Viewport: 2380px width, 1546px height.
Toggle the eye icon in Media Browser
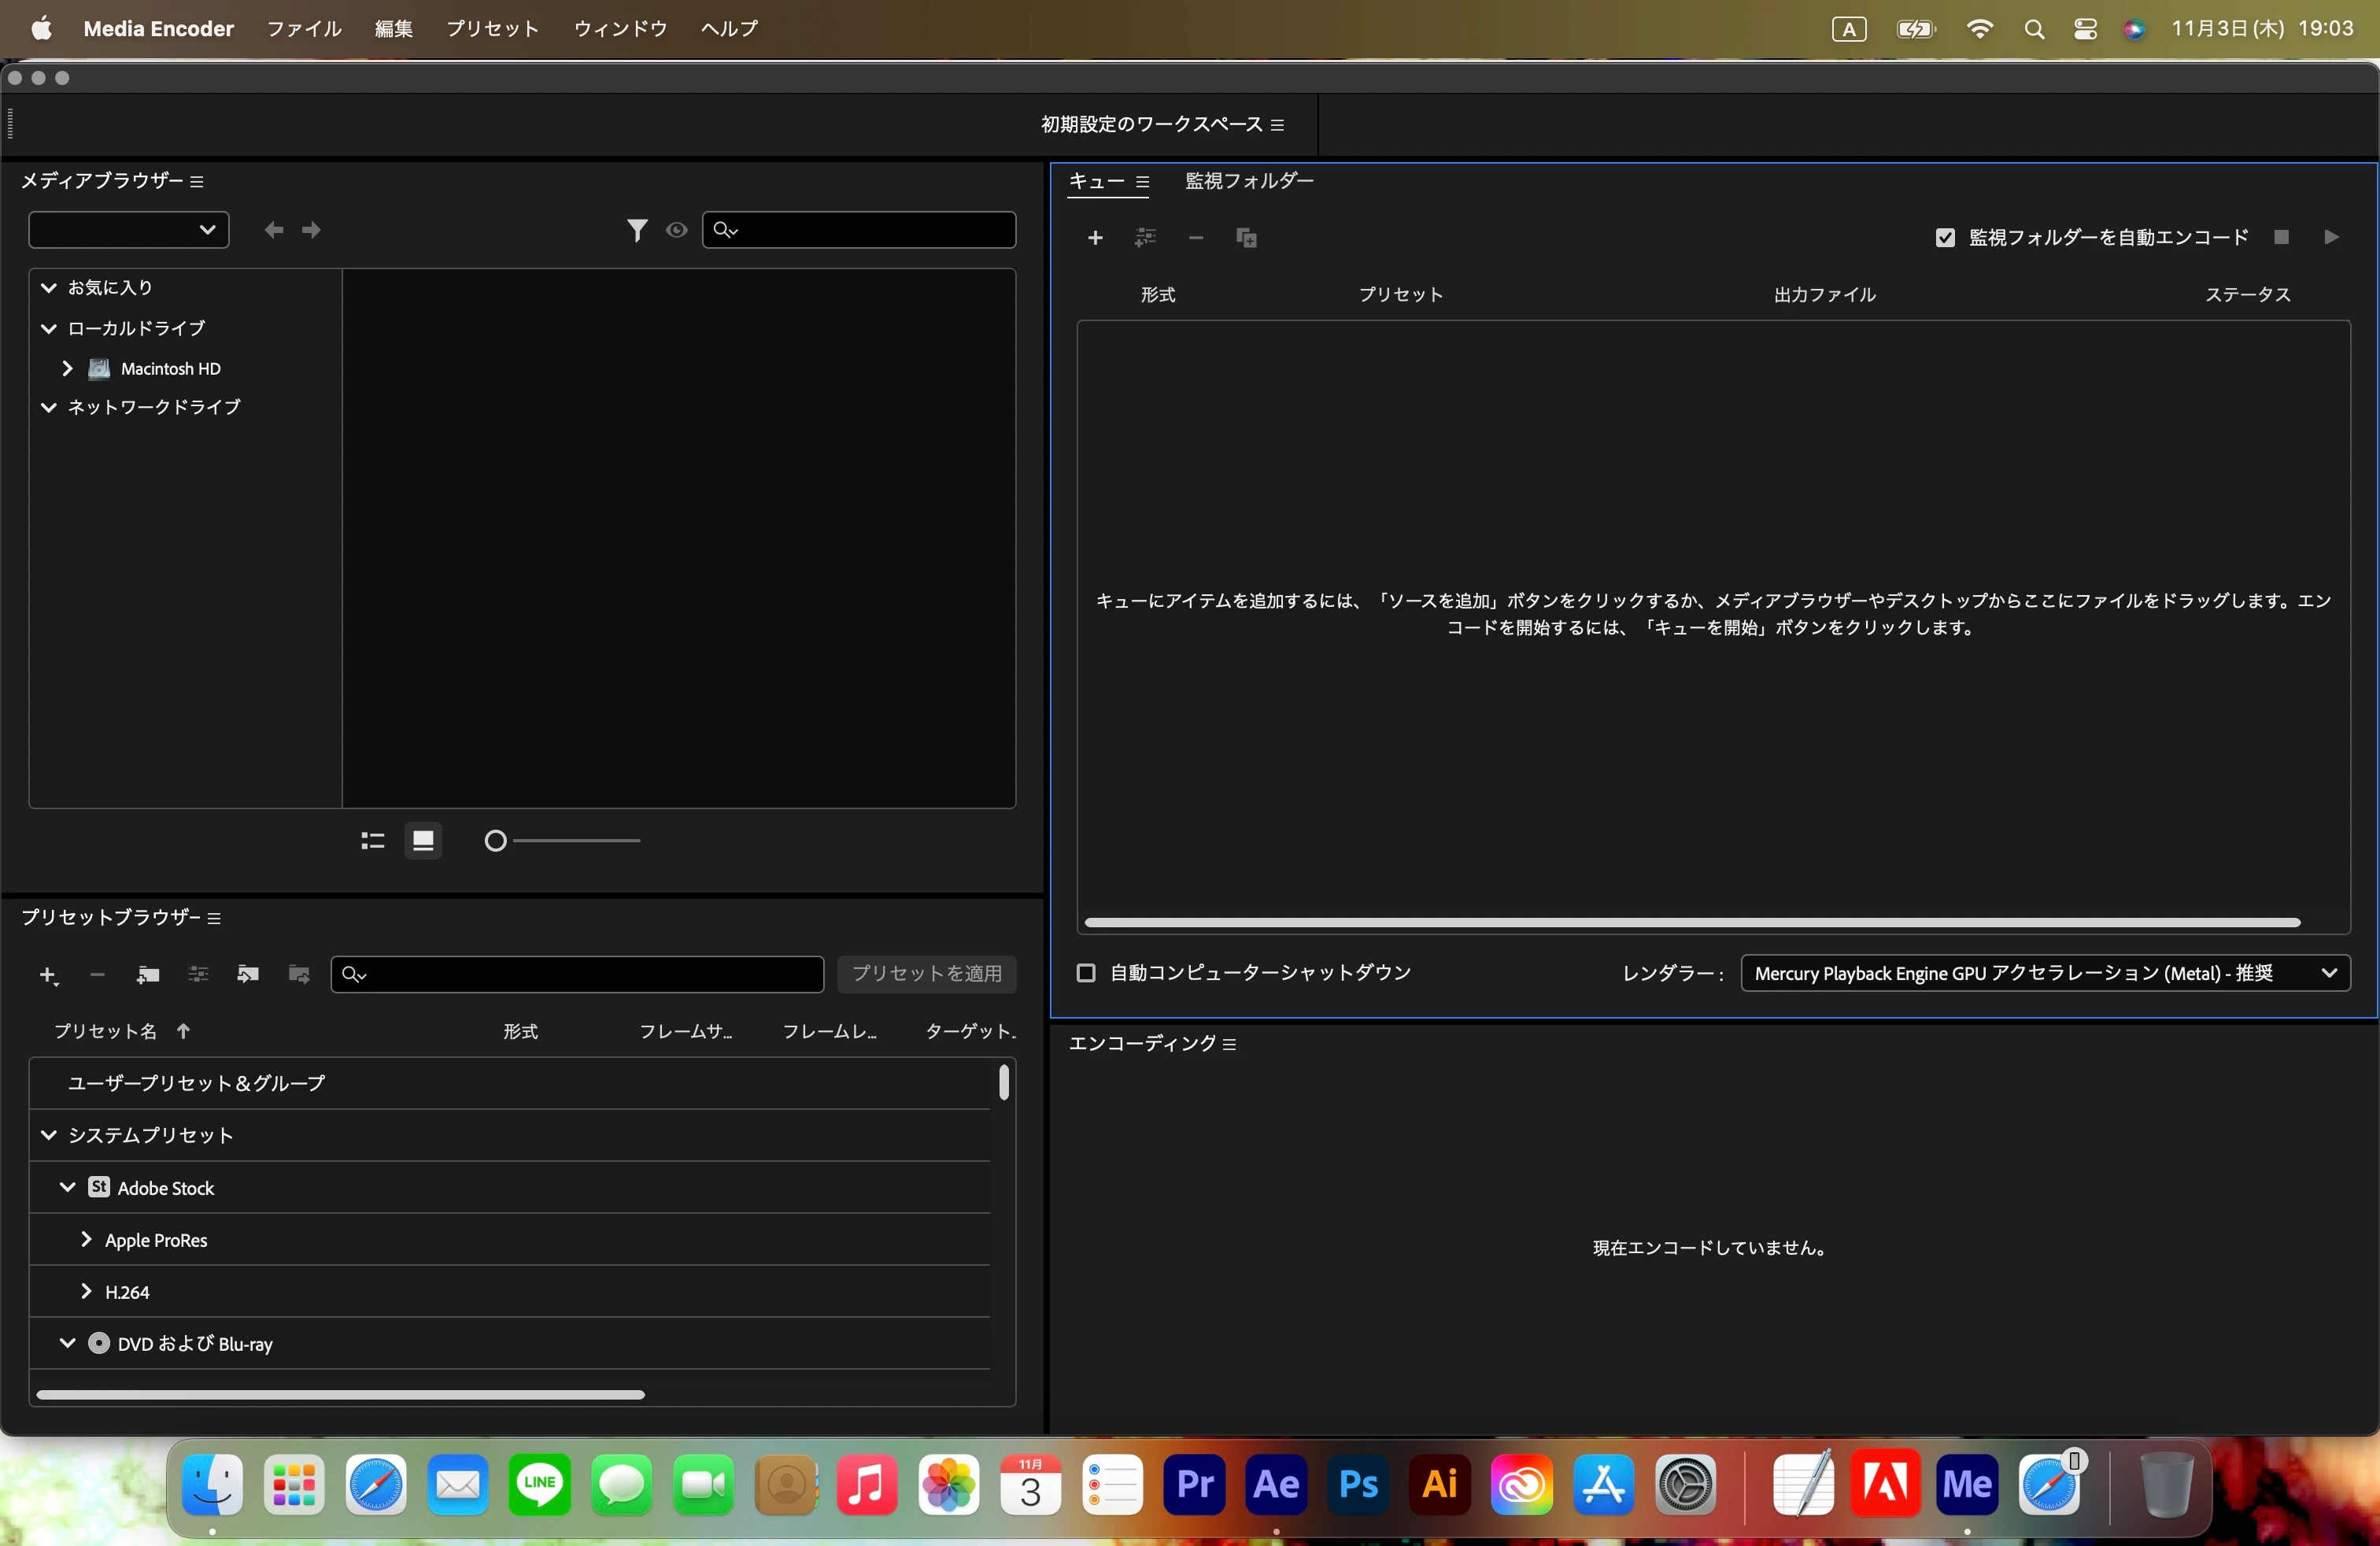[x=677, y=230]
